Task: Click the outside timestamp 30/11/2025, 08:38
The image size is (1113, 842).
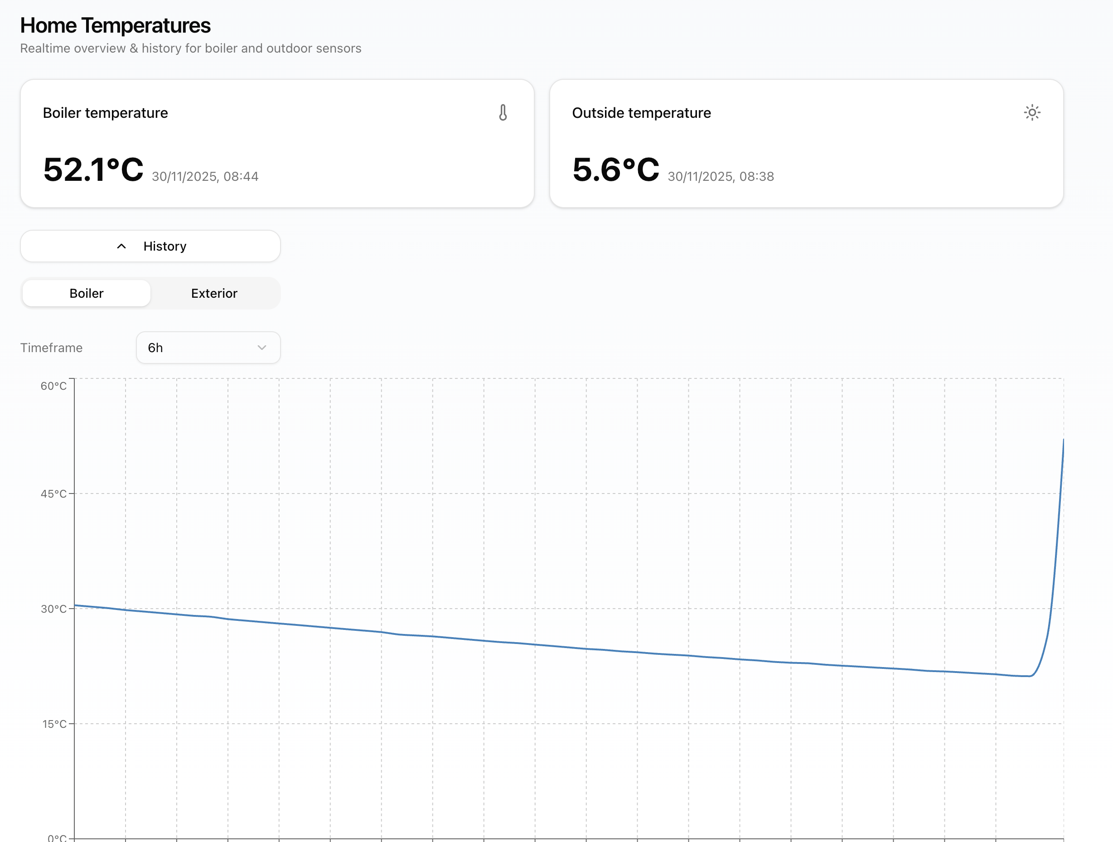Action: tap(721, 177)
